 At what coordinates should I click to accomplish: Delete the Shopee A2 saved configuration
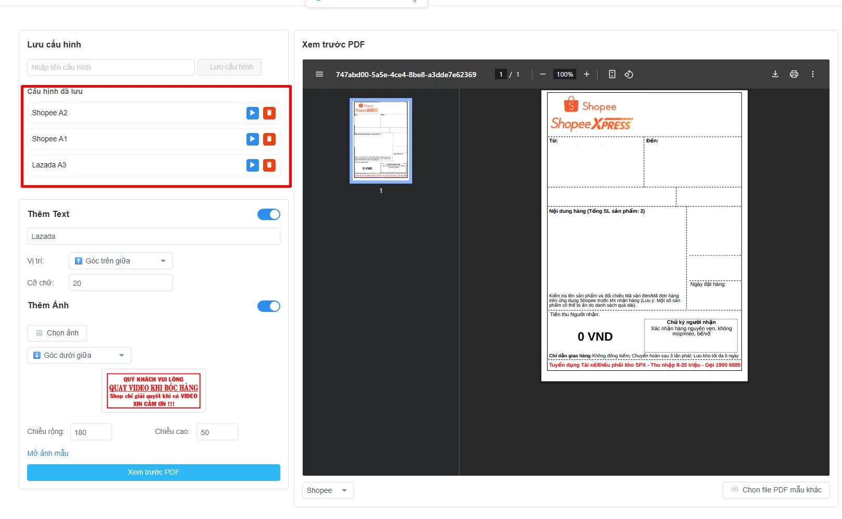coord(269,113)
